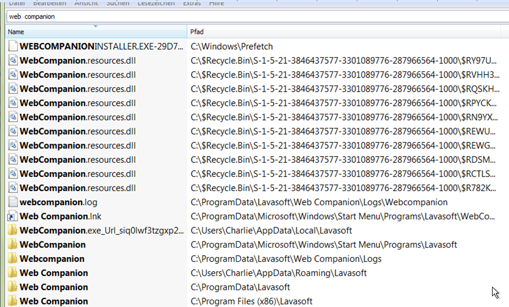Click the dll icon for the $RVHH3 recycle bin entry
Screen dimensions: 509x307
pyautogui.click(x=13, y=75)
